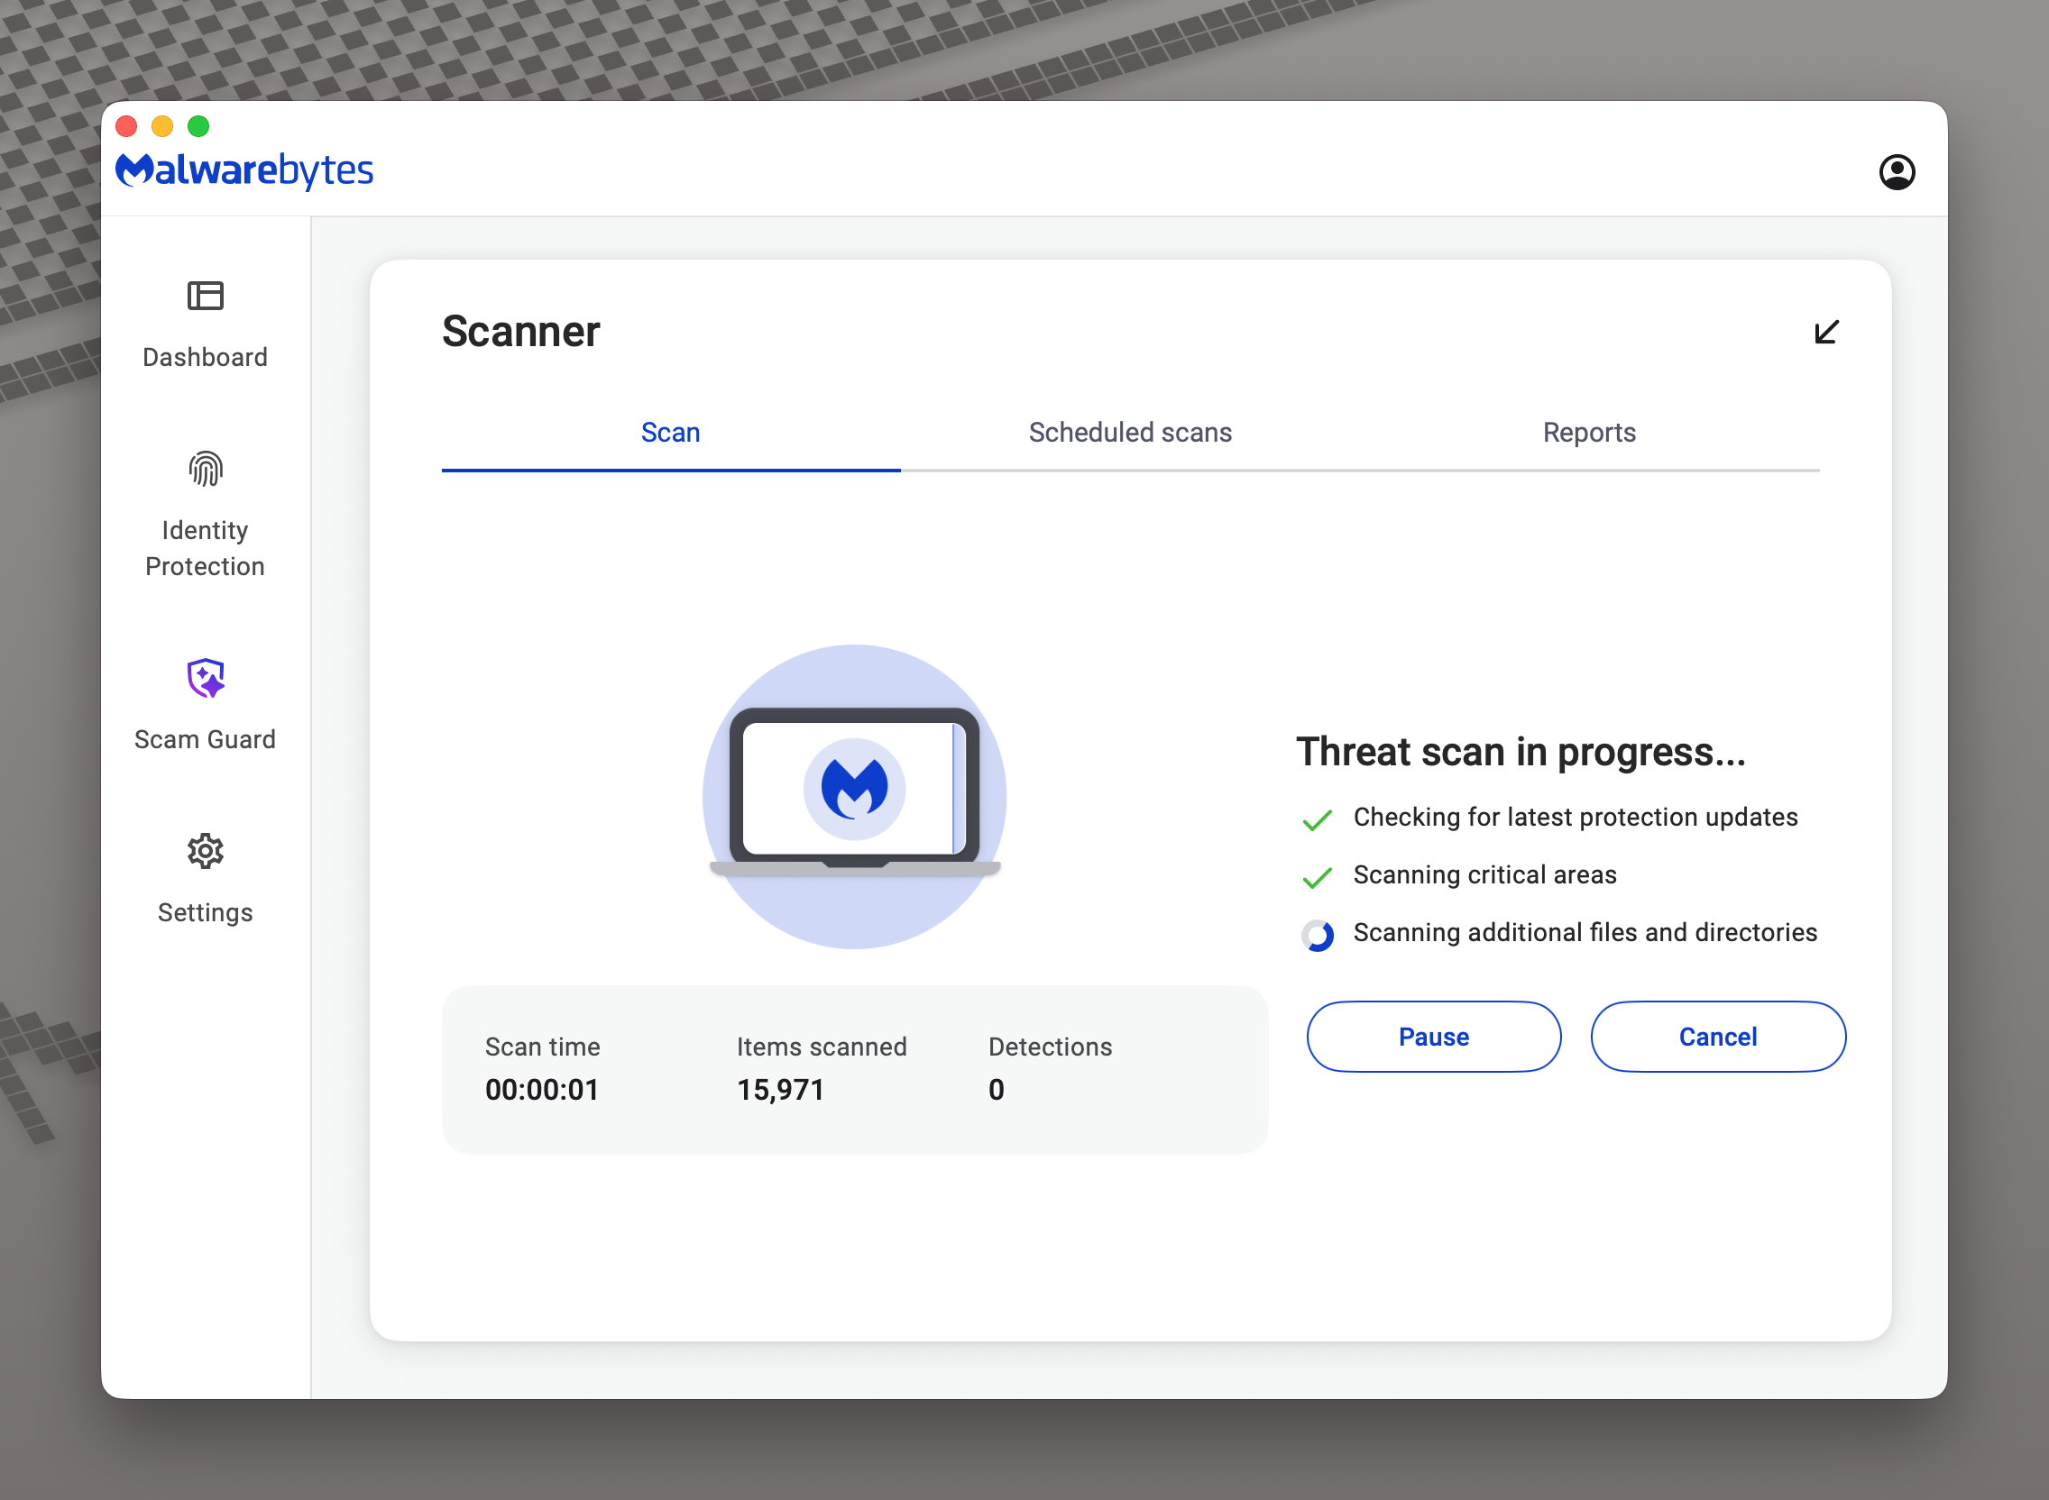Pause the threat scan
This screenshot has height=1500, width=2049.
pos(1433,1036)
